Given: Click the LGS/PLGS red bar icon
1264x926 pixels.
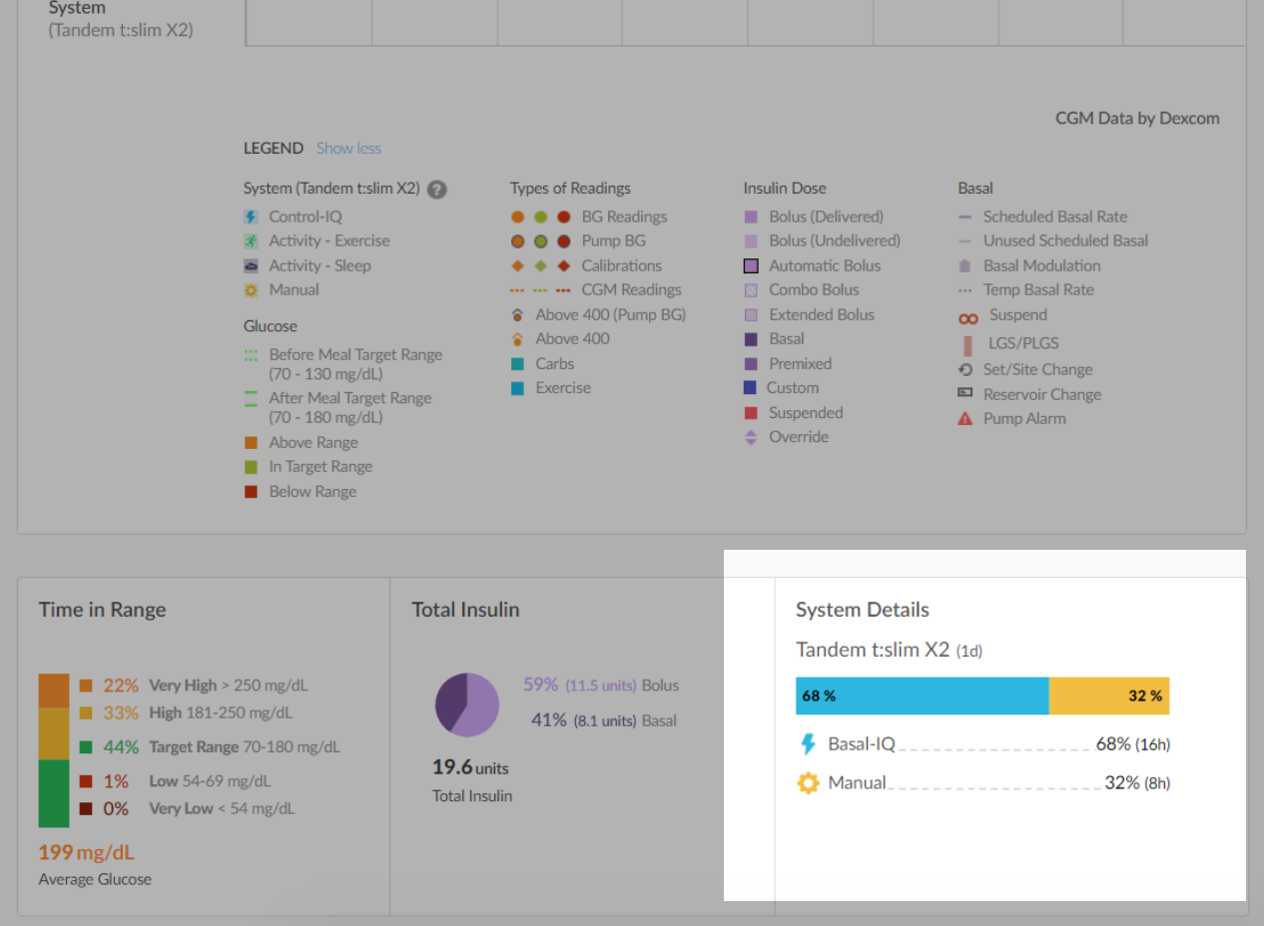Looking at the screenshot, I should (x=967, y=345).
